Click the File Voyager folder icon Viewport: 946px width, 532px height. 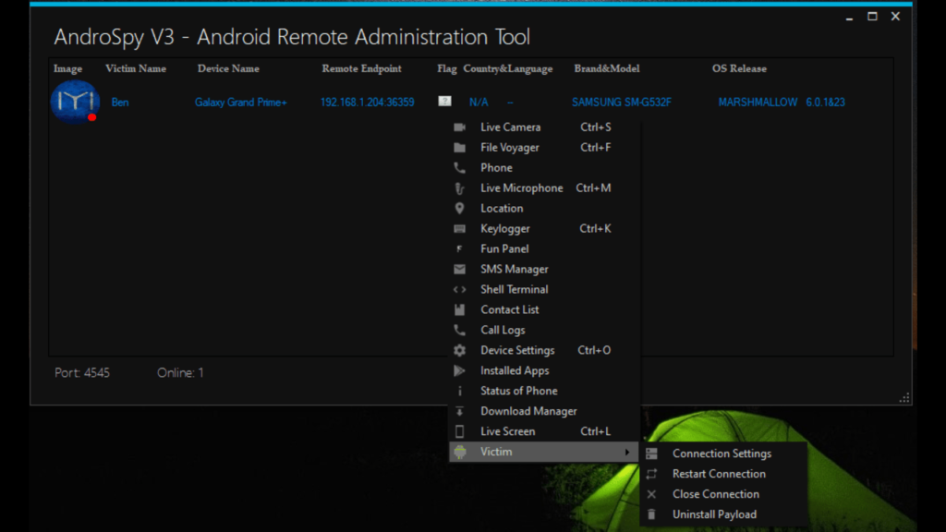[x=460, y=148]
